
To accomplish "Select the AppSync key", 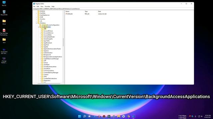I will [x=46, y=51].
